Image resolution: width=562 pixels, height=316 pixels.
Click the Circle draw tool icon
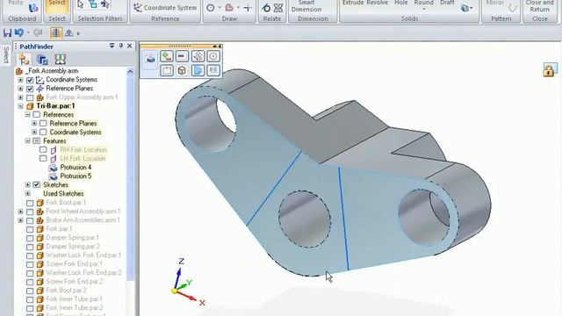click(211, 8)
